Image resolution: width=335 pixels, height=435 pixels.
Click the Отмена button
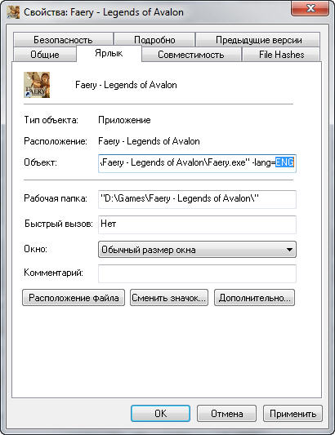pos(226,414)
